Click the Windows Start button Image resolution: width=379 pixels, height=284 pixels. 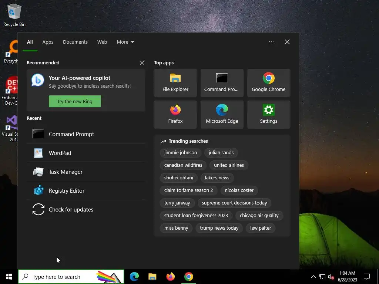pyautogui.click(x=9, y=277)
